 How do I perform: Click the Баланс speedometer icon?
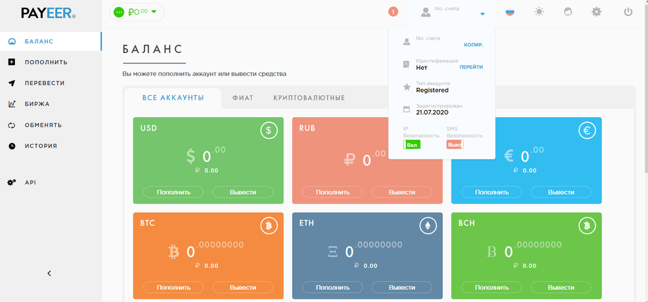(12, 41)
